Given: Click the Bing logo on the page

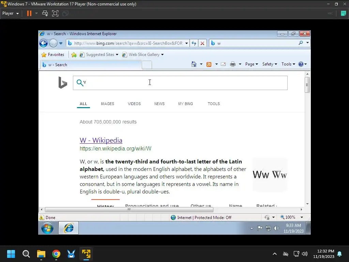Looking at the screenshot, I should 63,83.
